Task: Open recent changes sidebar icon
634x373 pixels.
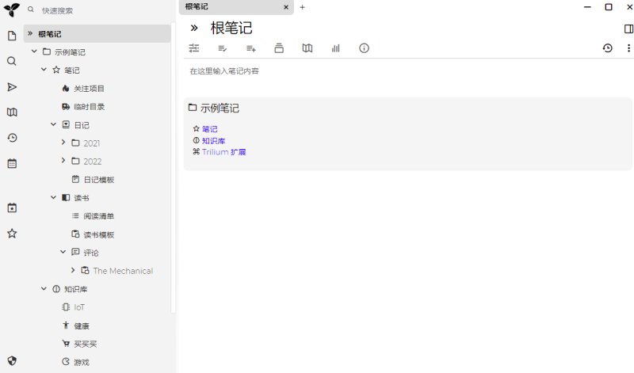Action: (12, 138)
